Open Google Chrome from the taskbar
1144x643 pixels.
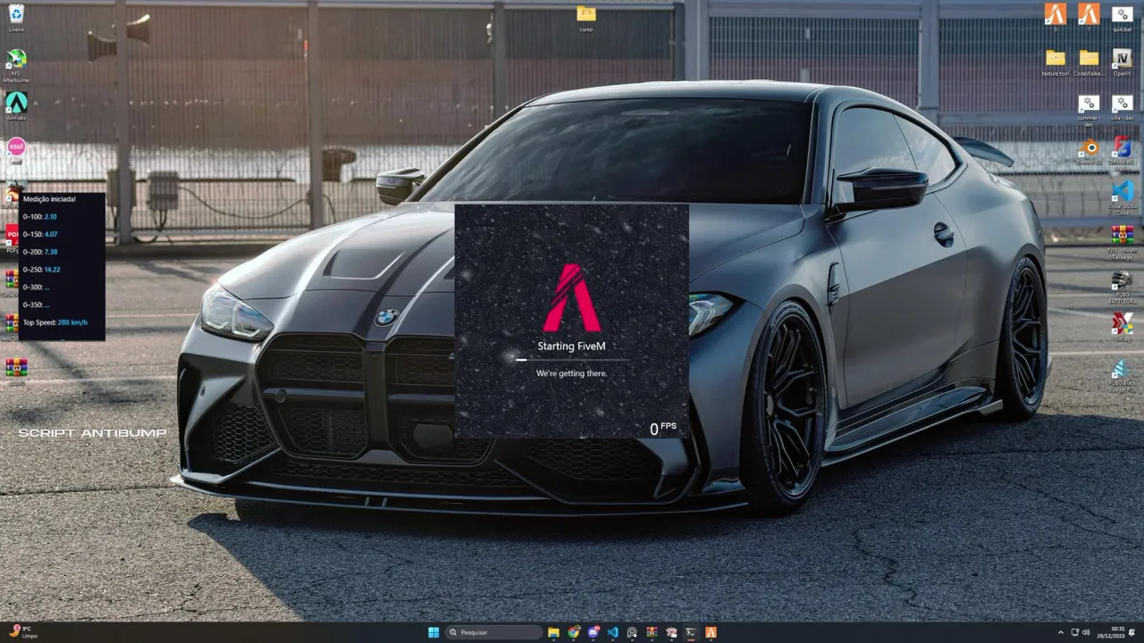[574, 632]
